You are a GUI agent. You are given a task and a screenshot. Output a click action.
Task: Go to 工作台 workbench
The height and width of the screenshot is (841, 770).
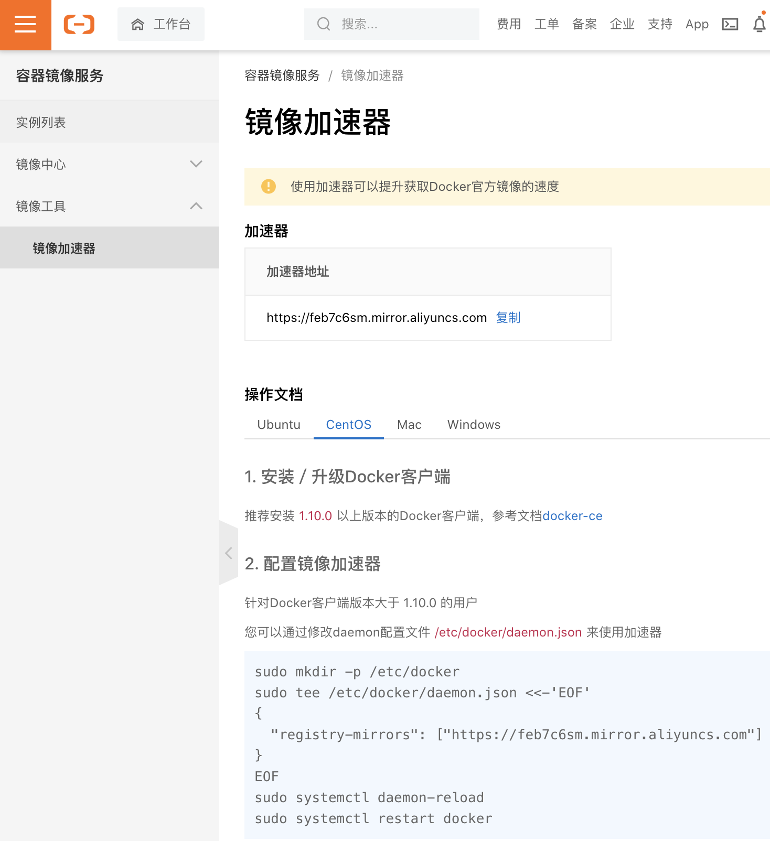click(161, 24)
